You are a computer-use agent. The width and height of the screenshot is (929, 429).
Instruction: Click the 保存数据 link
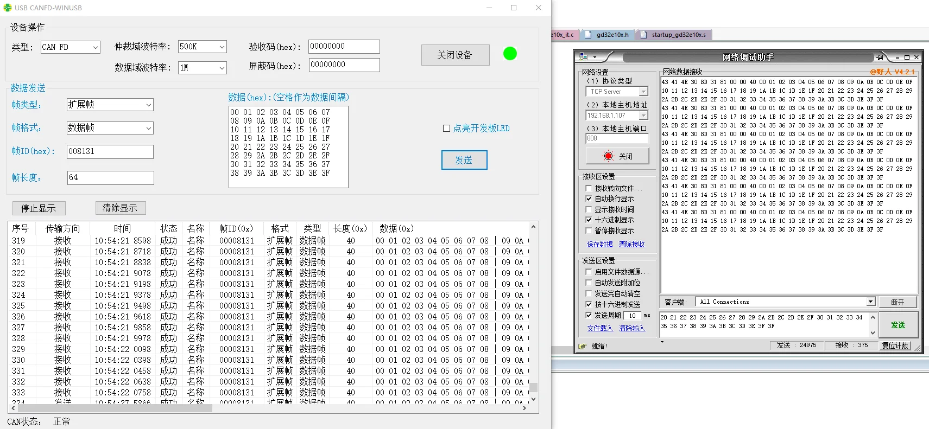point(600,244)
